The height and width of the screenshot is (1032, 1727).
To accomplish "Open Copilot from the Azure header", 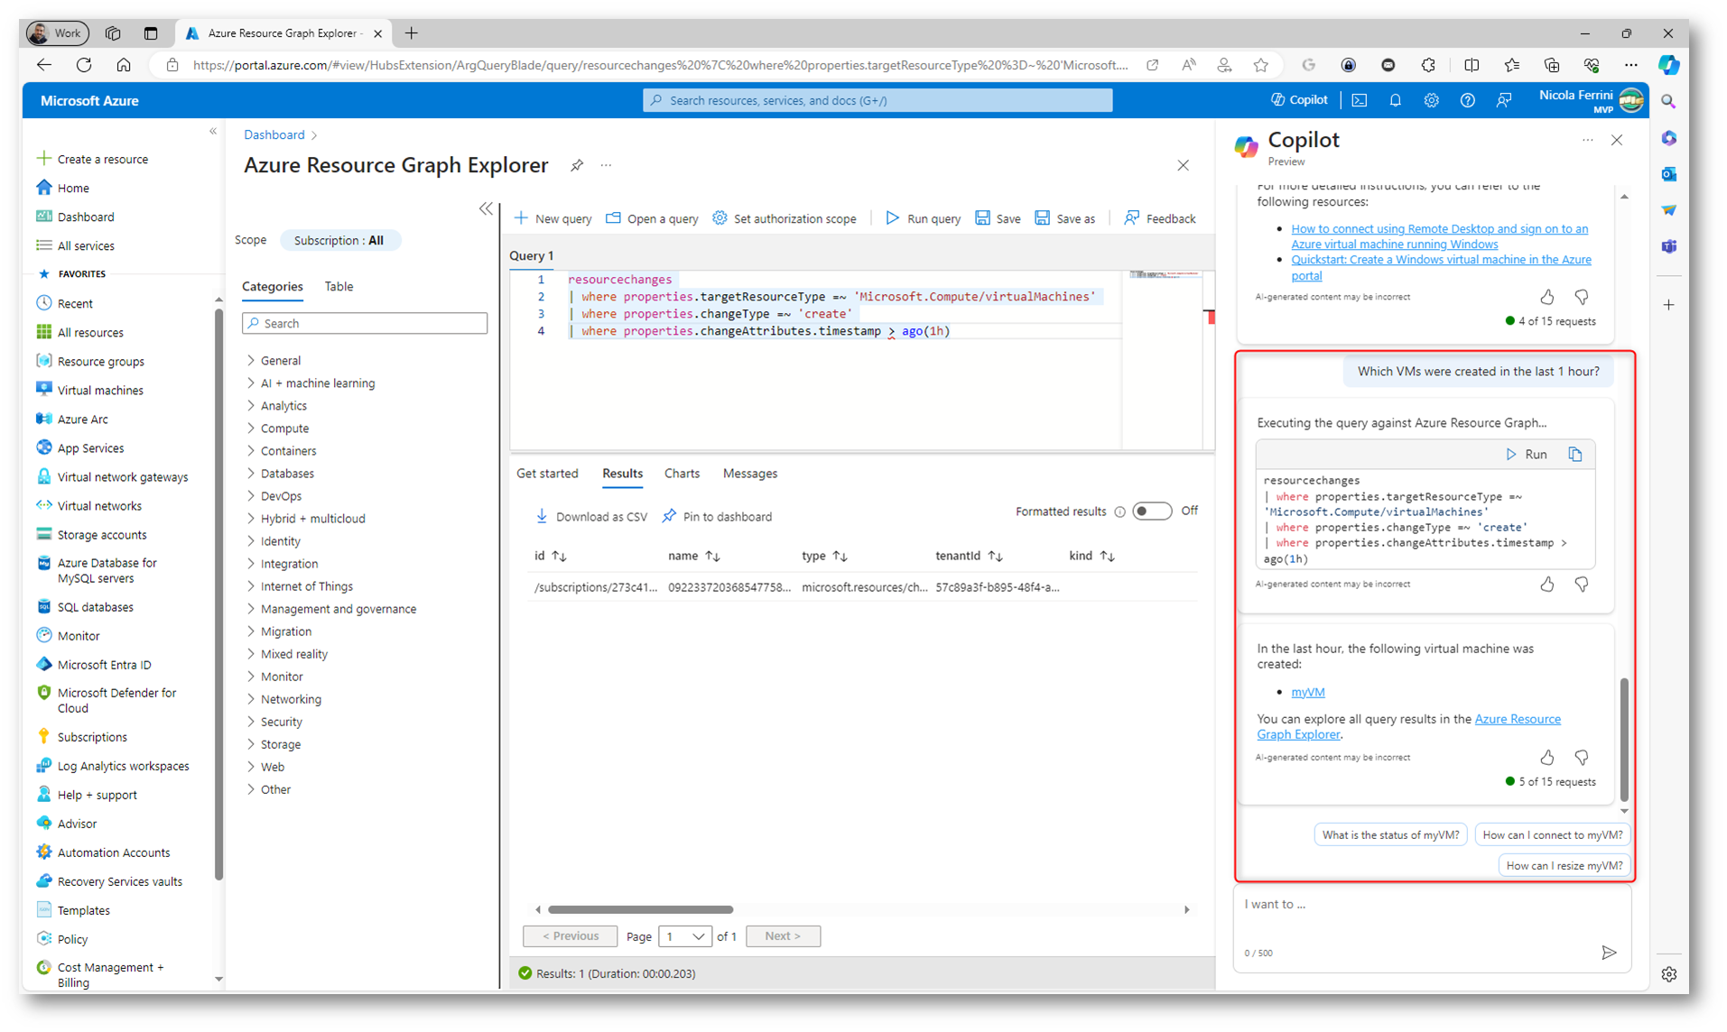I will [1299, 100].
